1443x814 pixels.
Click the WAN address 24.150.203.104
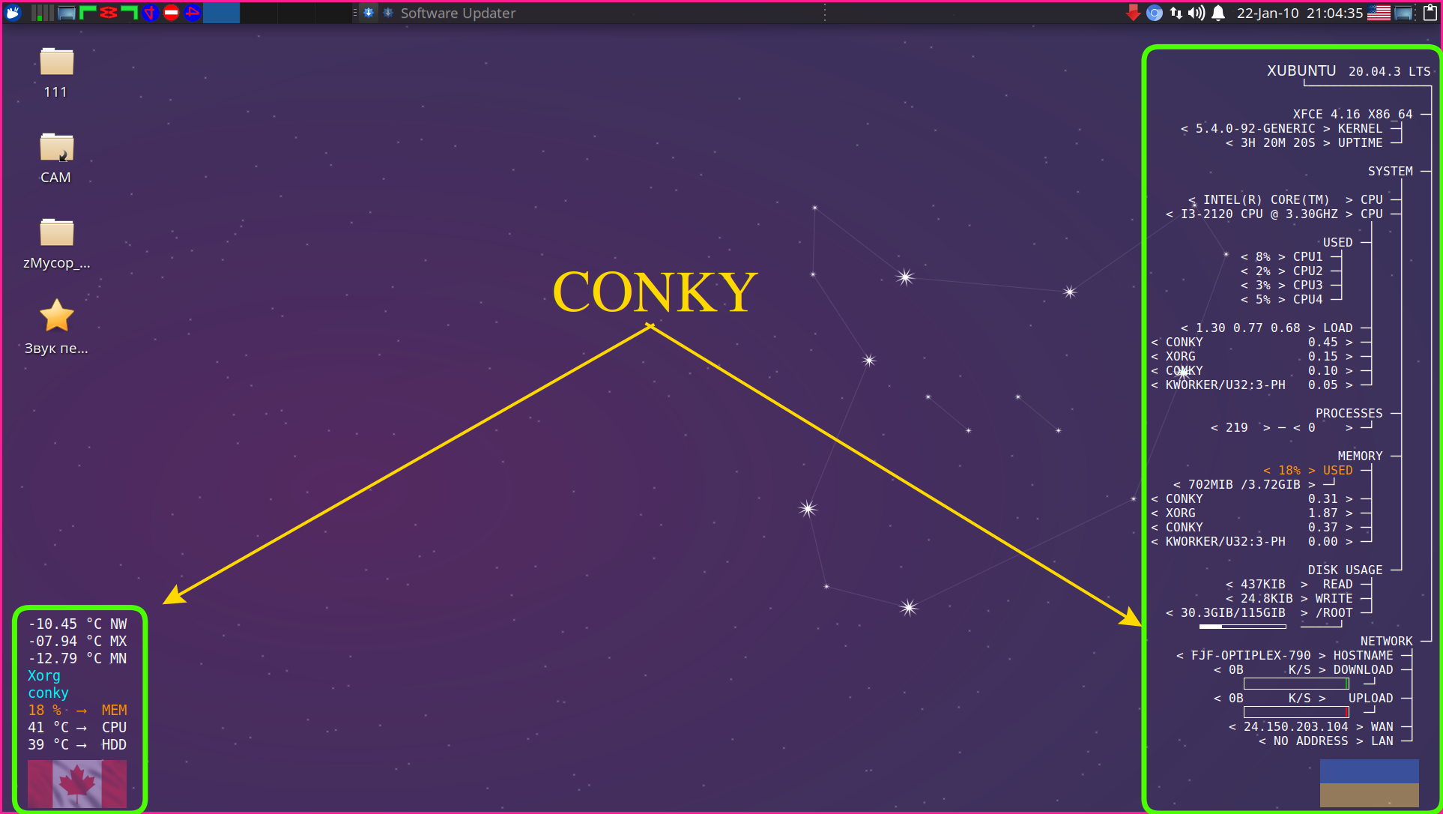pos(1295,727)
